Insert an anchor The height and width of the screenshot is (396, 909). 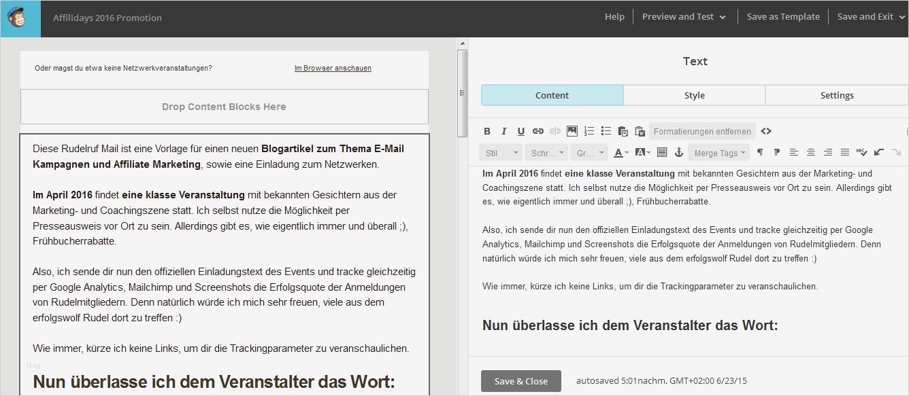coord(679,153)
